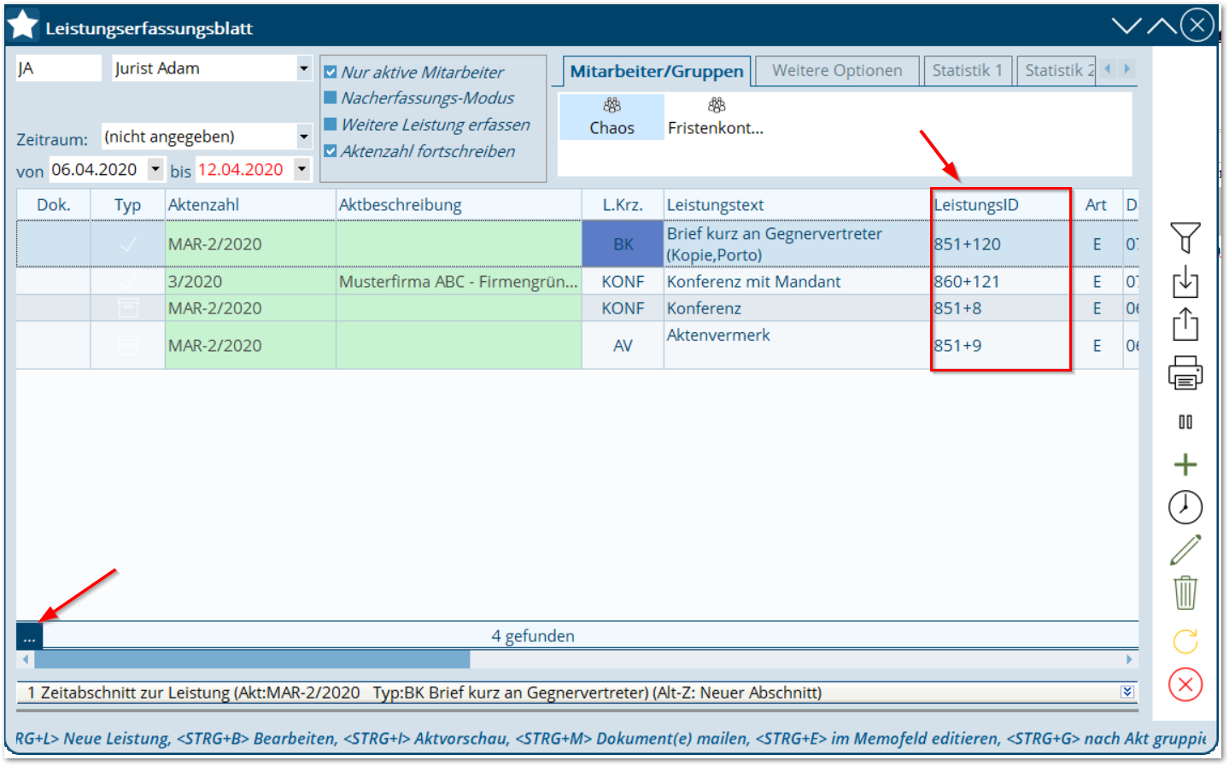Click the von date field 06.04.2020
Viewport: 1229px width, 766px height.
click(x=97, y=169)
